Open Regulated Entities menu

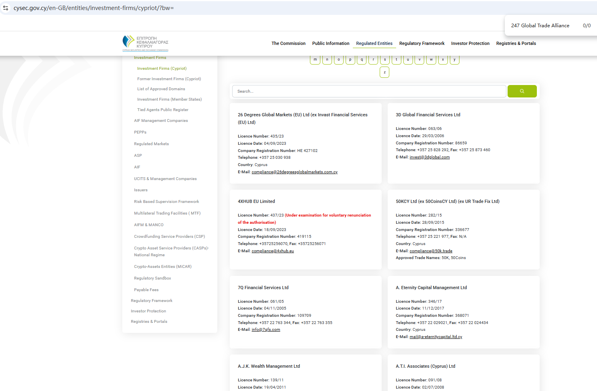pos(374,43)
